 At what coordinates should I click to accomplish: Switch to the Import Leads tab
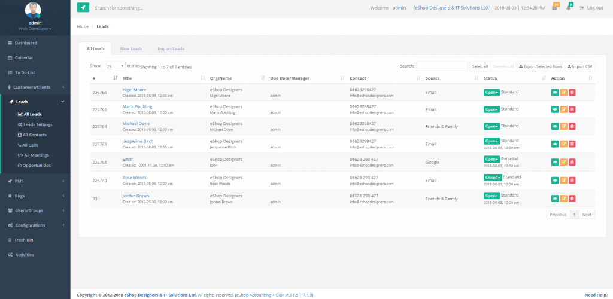point(171,48)
